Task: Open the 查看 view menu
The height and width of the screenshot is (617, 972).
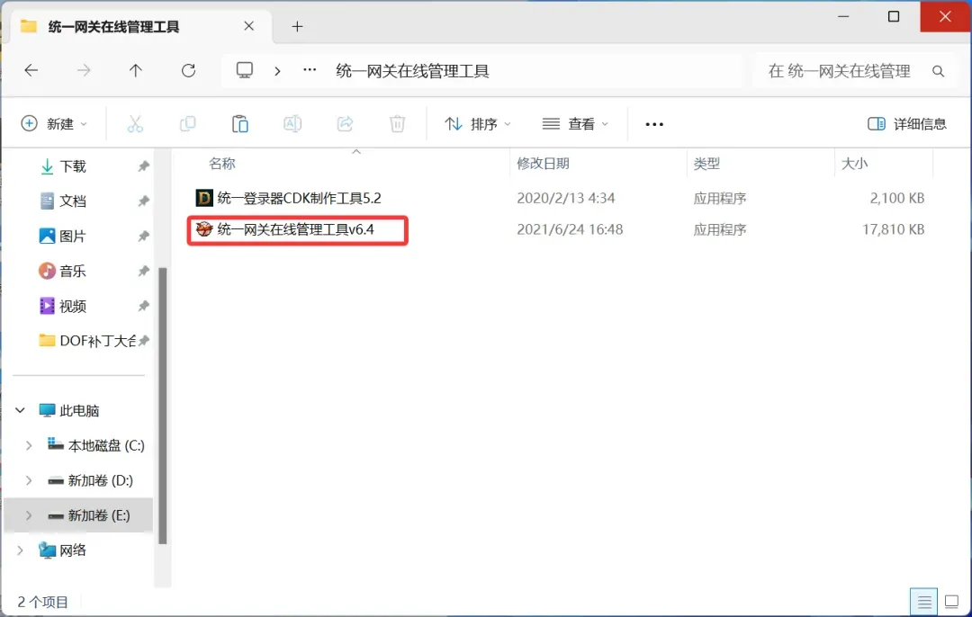Action: point(576,124)
